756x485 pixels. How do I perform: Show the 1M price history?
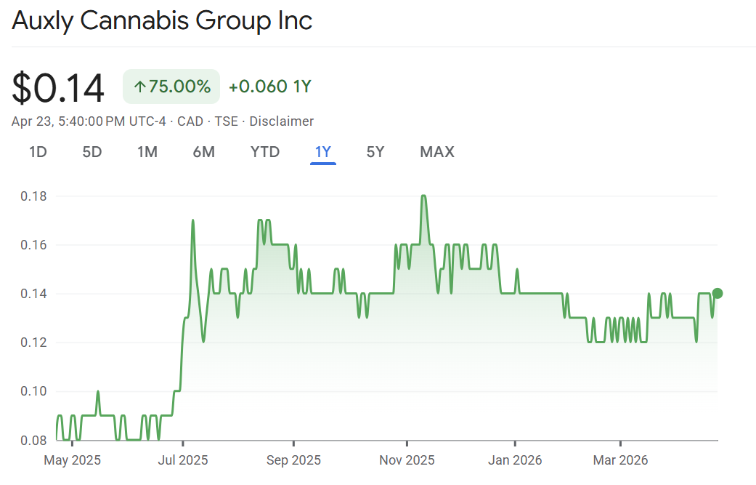147,152
